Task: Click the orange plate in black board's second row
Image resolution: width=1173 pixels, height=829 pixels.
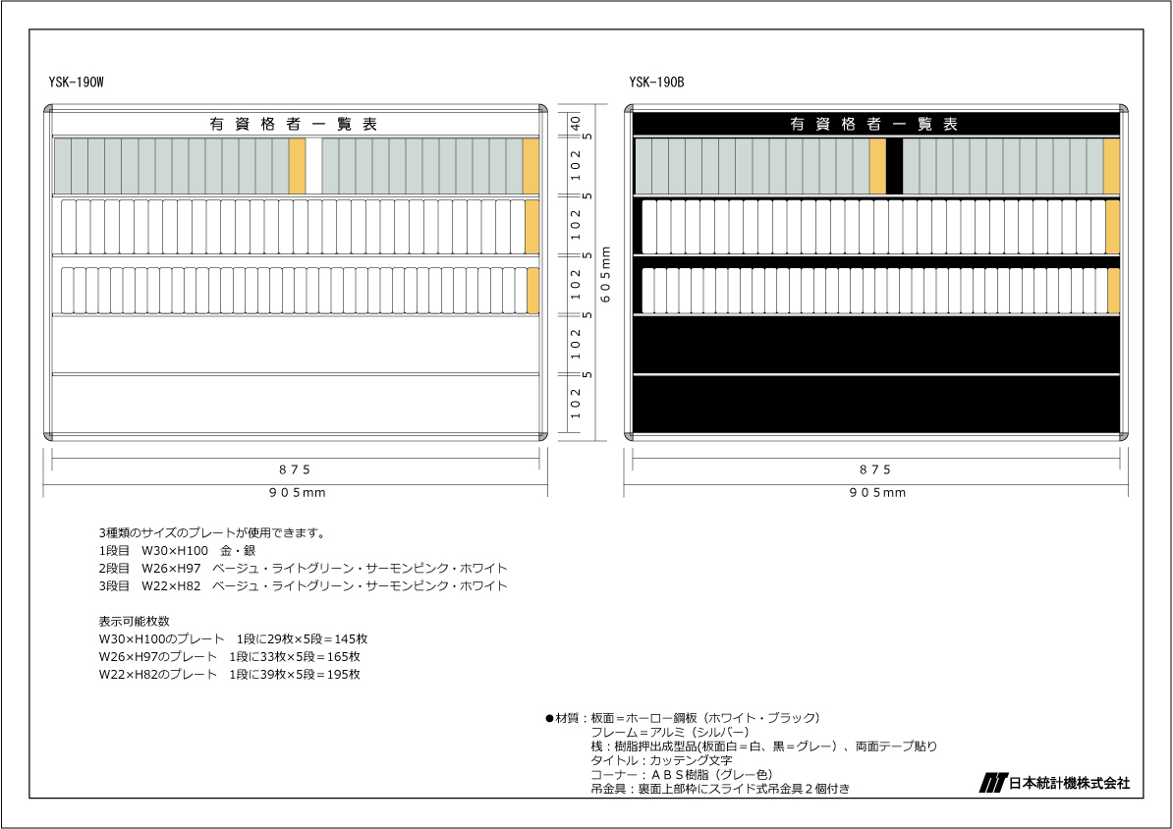Action: point(1112,227)
